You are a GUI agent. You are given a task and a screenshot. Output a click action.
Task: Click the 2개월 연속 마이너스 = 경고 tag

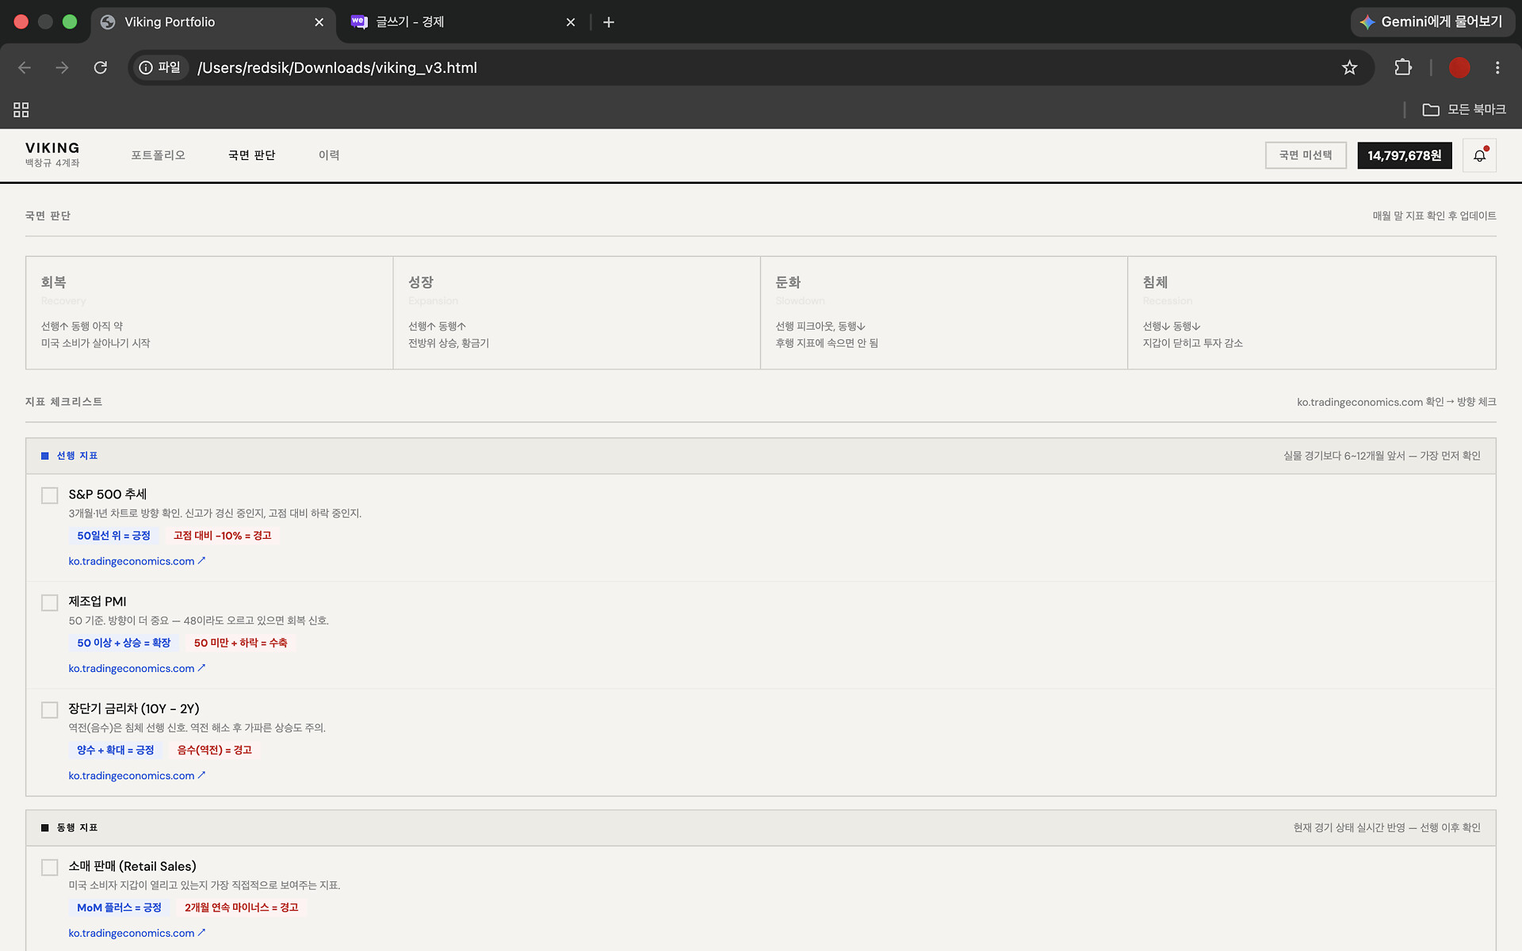click(241, 907)
